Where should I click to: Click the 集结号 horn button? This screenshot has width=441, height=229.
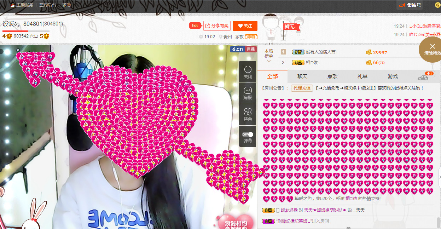pyautogui.click(x=410, y=5)
